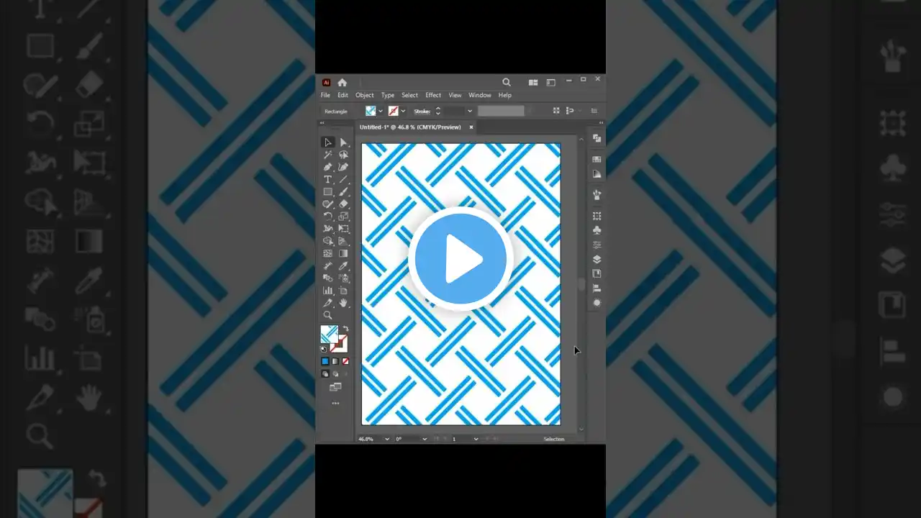Open Edit Toolbar three-dots button
Image resolution: width=921 pixels, height=518 pixels.
pos(335,404)
